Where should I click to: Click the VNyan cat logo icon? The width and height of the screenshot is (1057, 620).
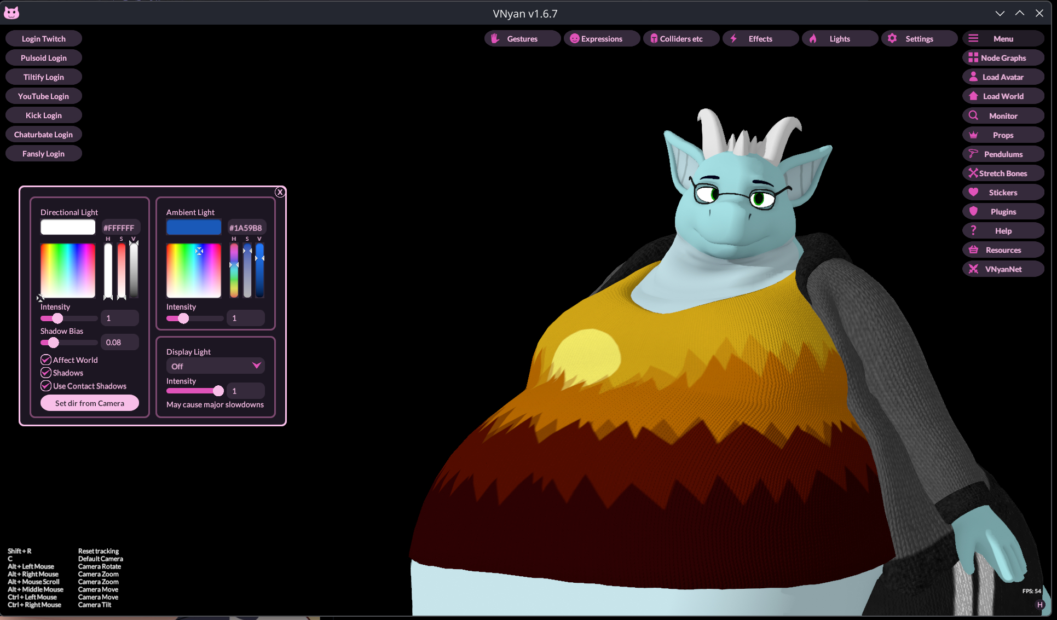11,13
